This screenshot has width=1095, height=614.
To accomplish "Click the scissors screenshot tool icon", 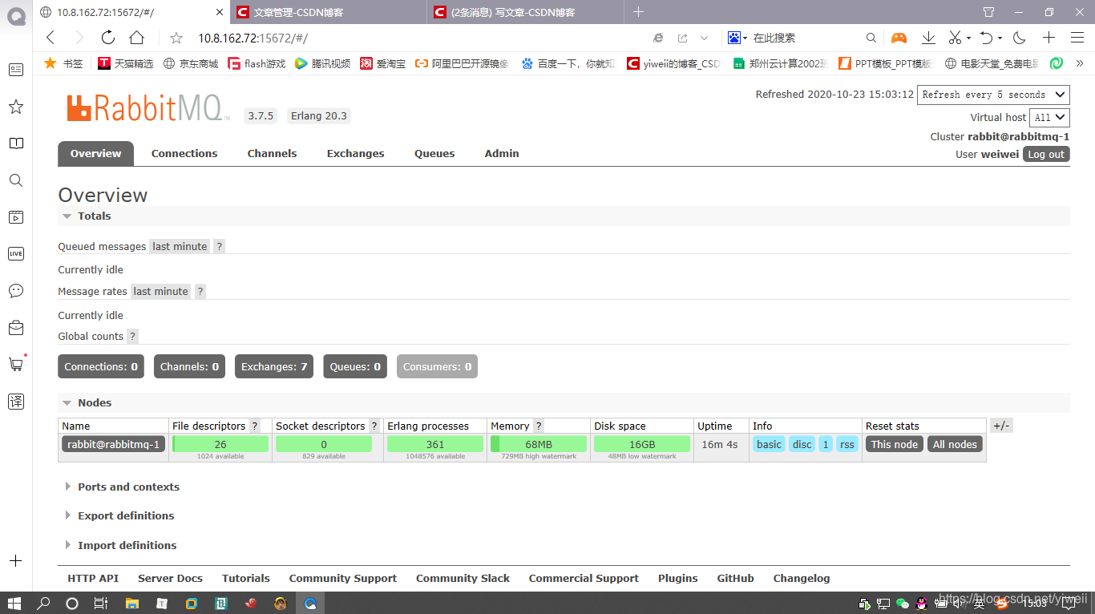I will [x=954, y=38].
